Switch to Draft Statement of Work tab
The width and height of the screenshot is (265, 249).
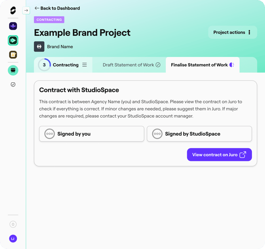point(131,65)
